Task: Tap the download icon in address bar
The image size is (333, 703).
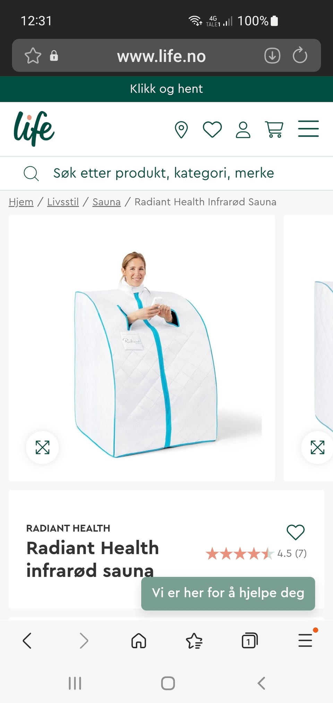Action: coord(272,55)
